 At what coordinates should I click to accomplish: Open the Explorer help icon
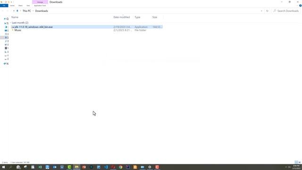tap(300, 6)
